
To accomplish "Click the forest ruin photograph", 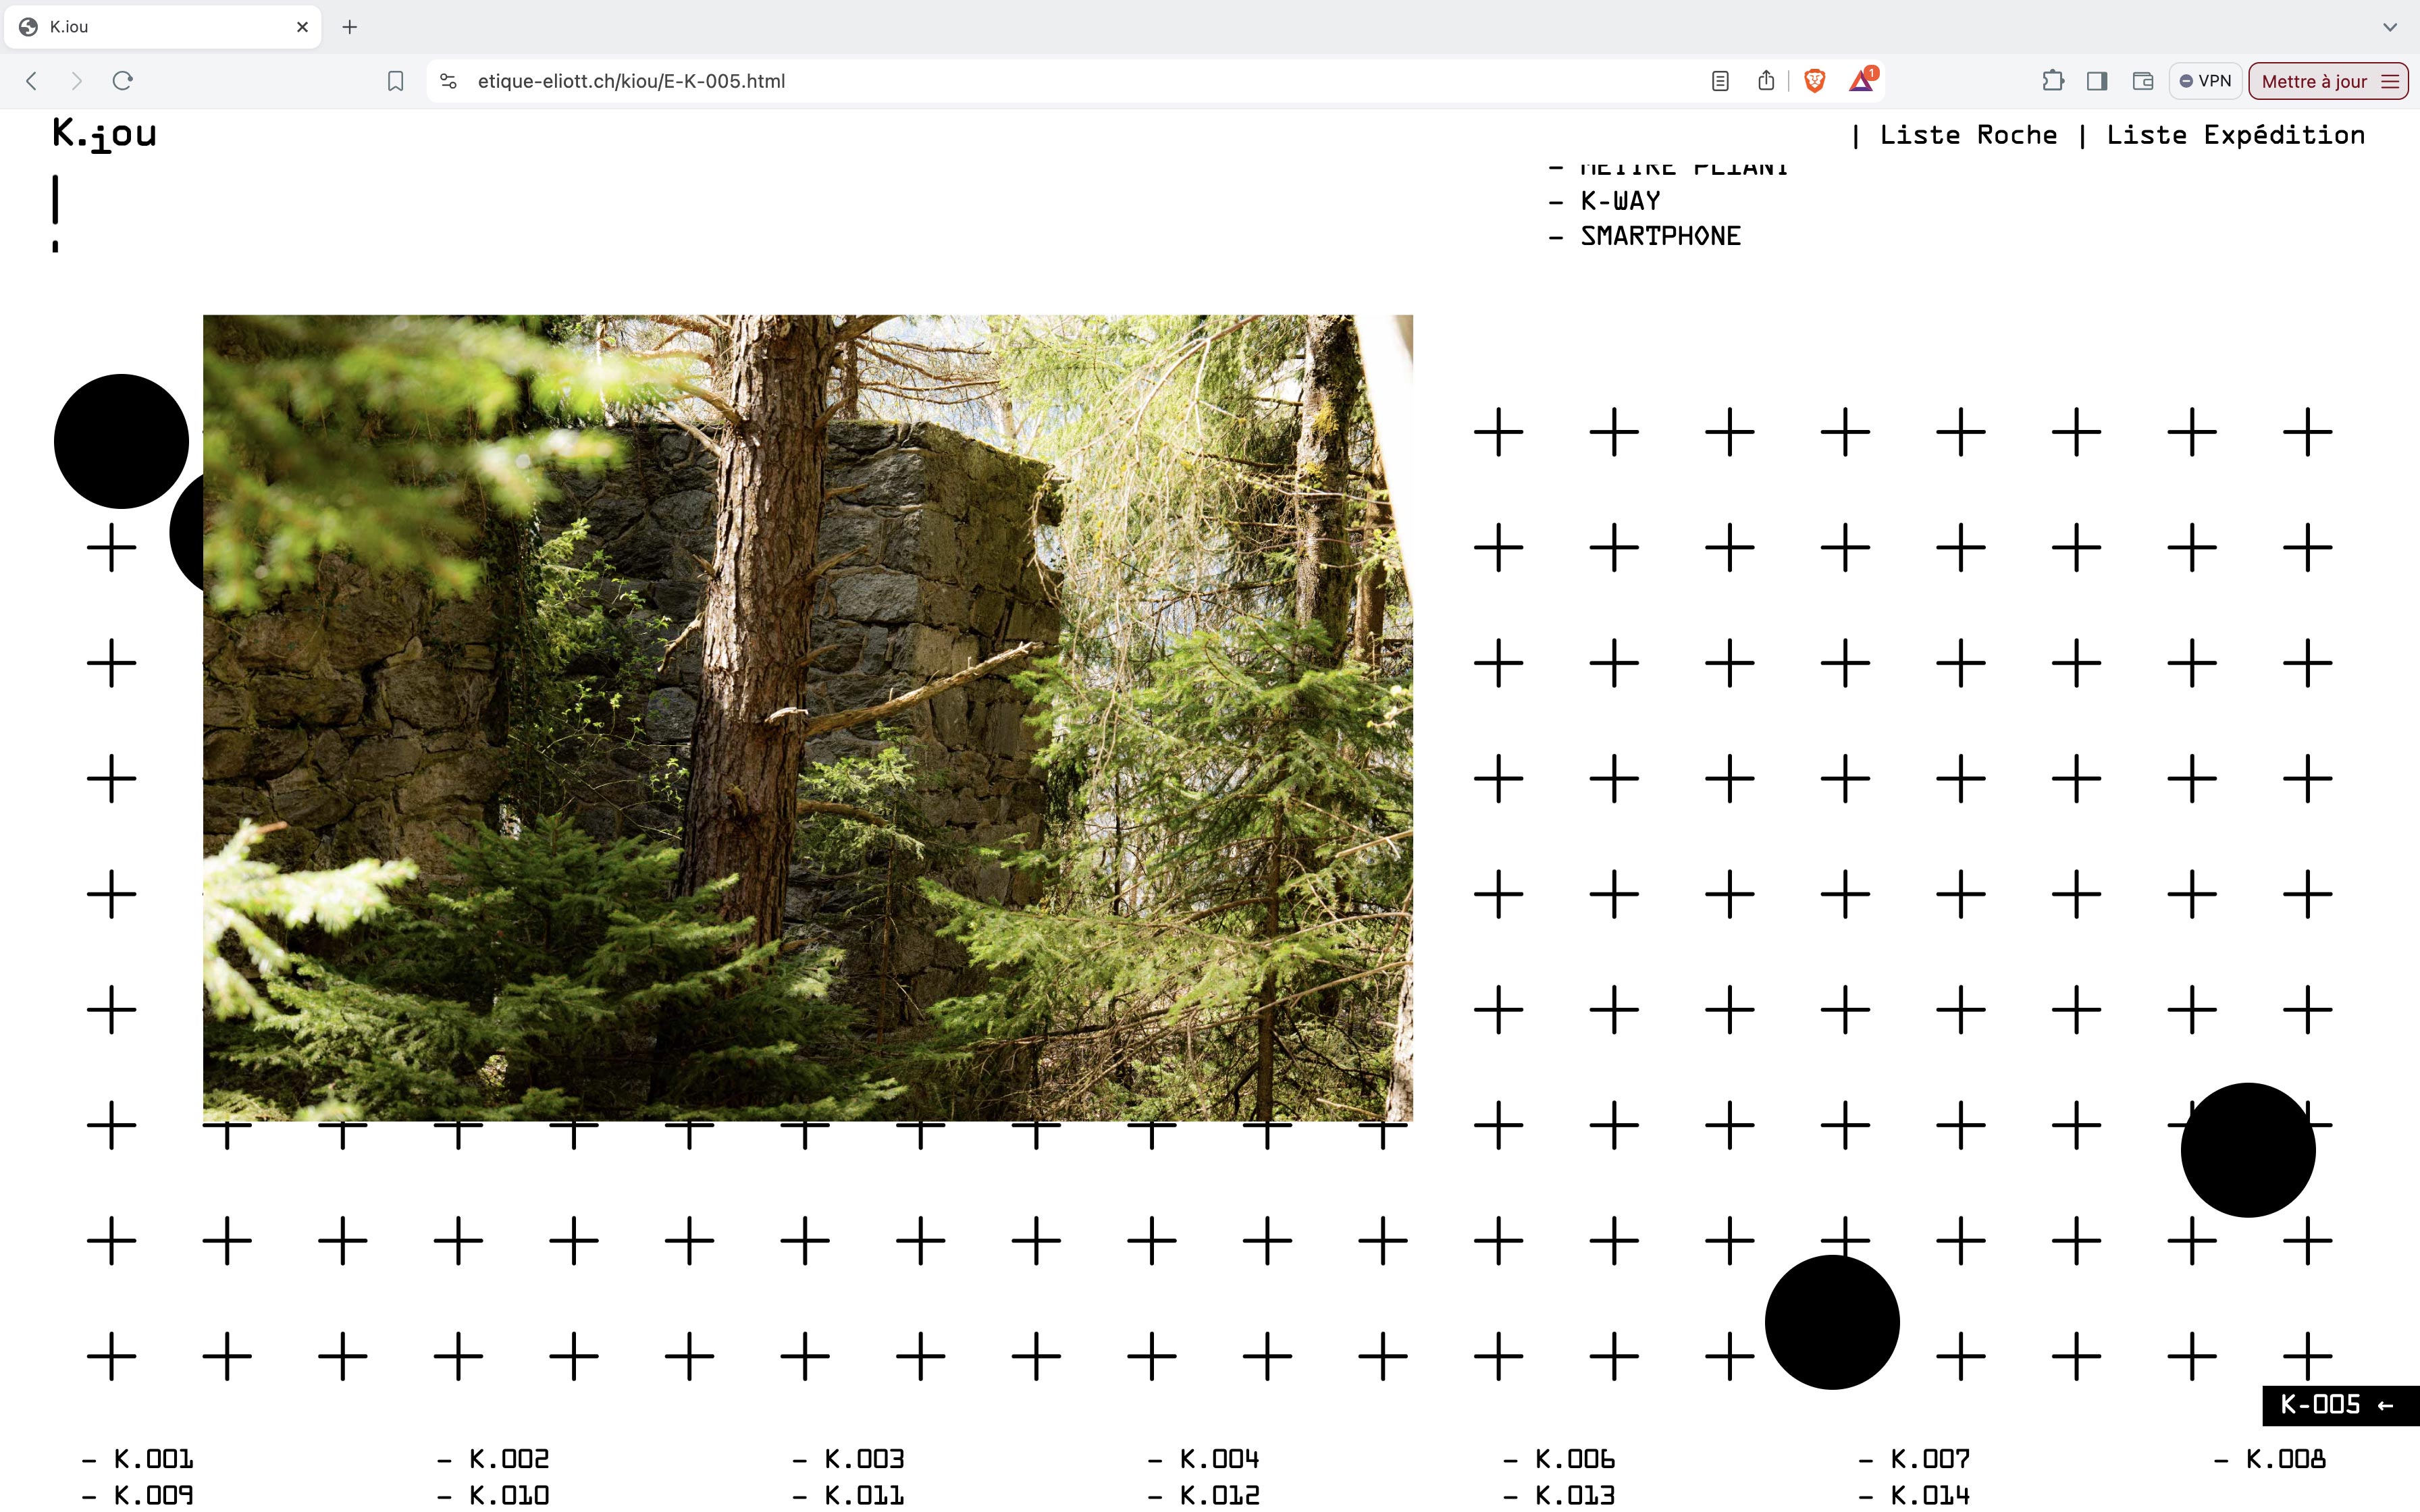I will tap(807, 717).
